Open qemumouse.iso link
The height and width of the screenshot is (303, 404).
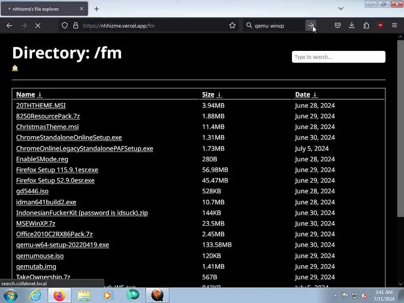point(40,256)
